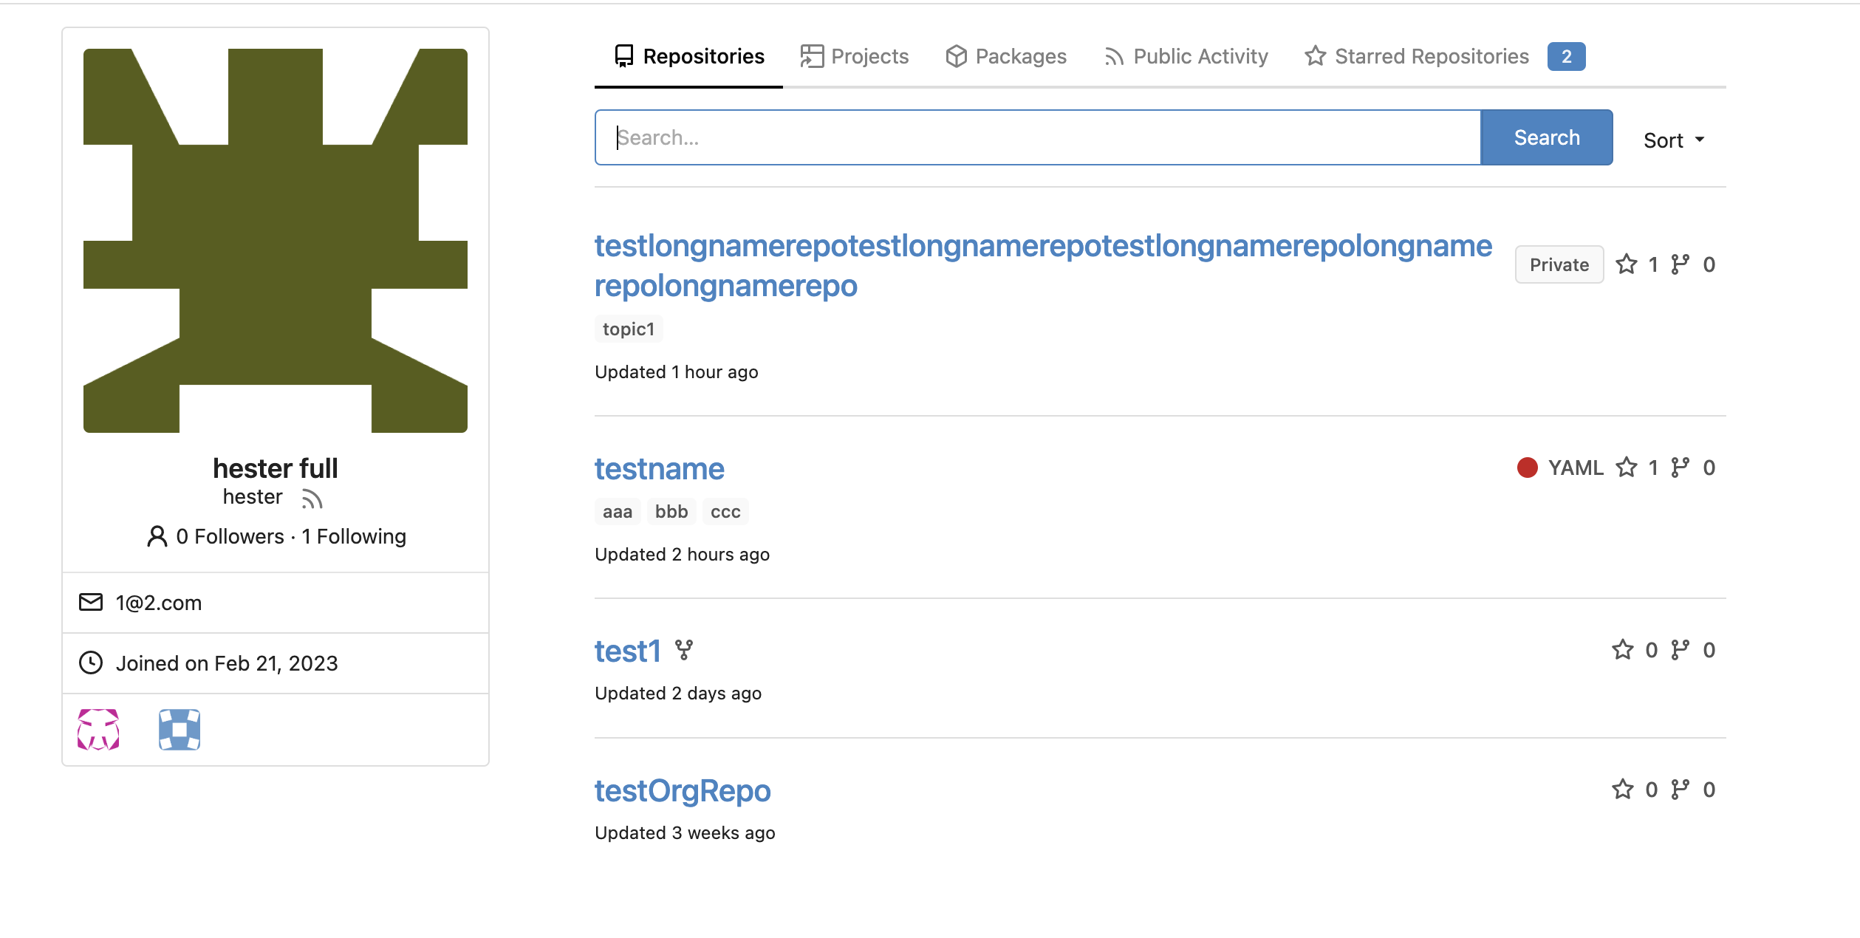Open the Packages tab
Image resolution: width=1860 pixels, height=938 pixels.
[x=1006, y=56]
